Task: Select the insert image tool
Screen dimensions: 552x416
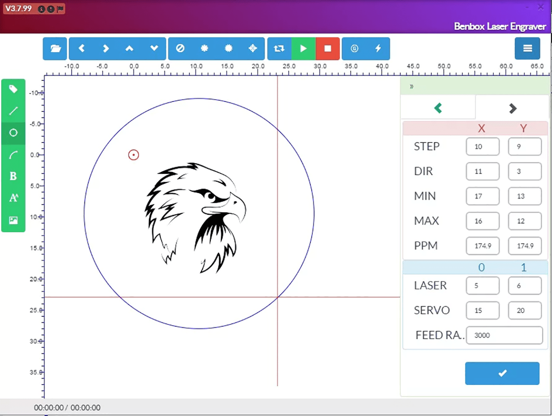Action: click(x=13, y=220)
